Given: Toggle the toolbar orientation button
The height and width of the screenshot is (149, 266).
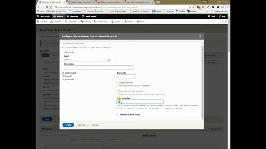Looking at the screenshot, I should click(x=224, y=22).
